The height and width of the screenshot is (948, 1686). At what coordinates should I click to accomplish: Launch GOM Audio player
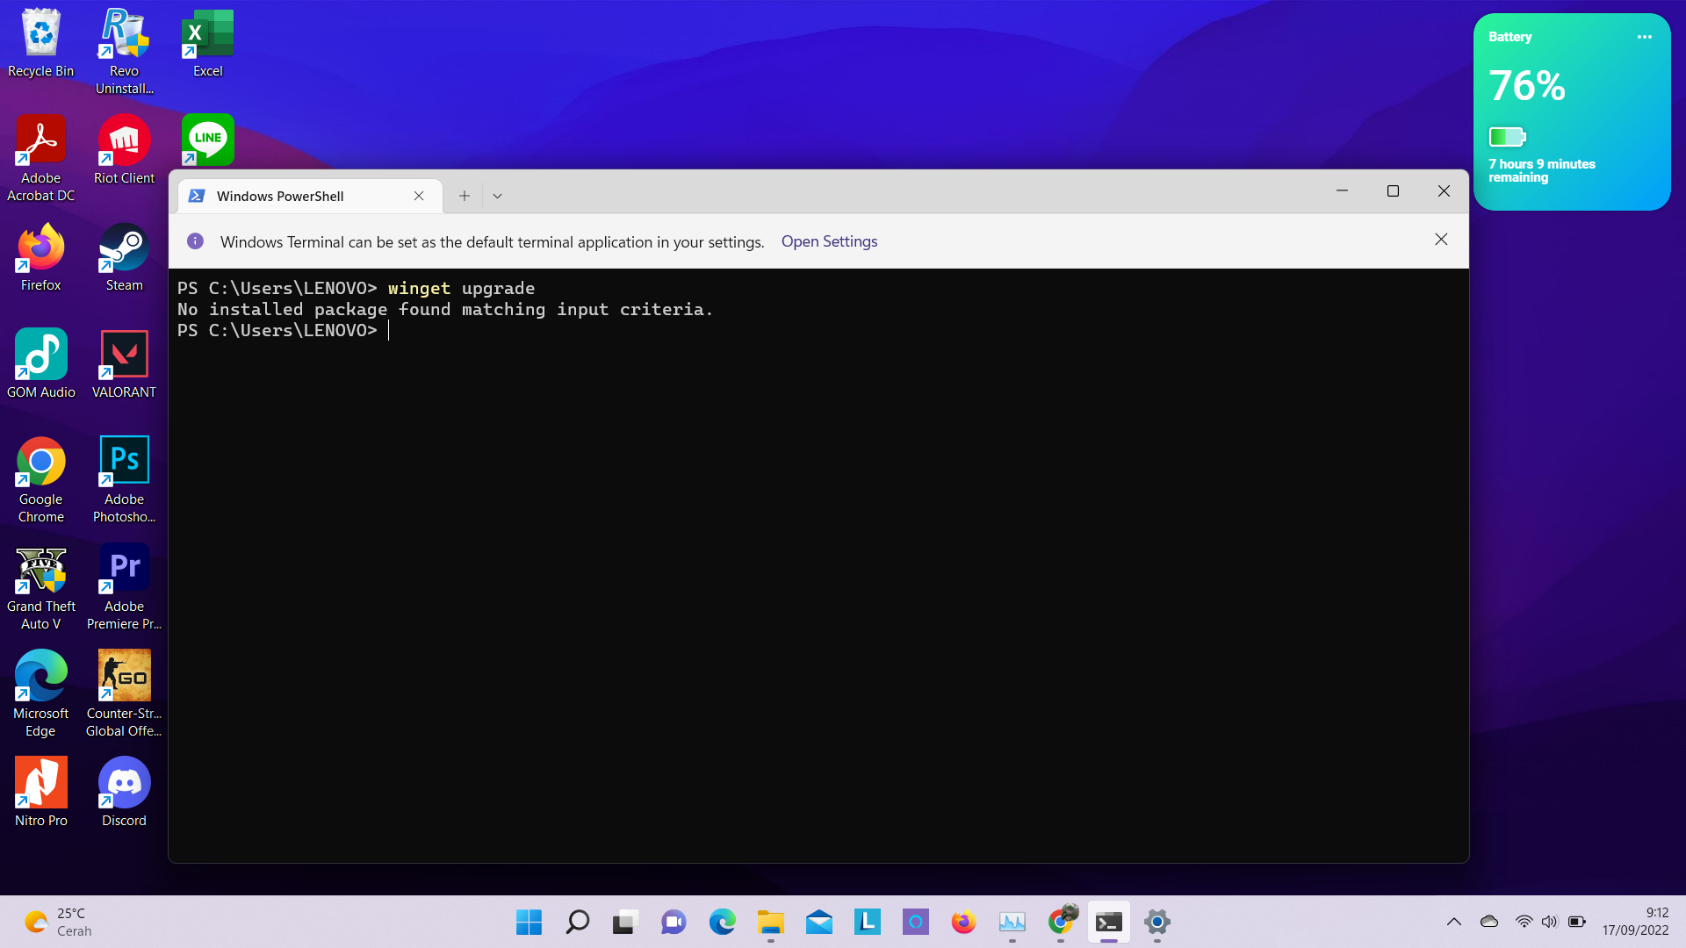(40, 355)
